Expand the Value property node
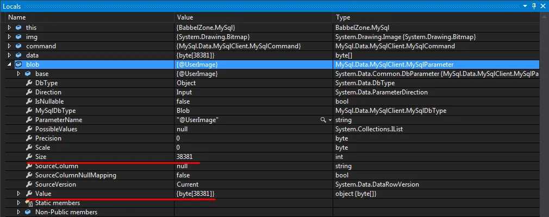 tap(19, 193)
